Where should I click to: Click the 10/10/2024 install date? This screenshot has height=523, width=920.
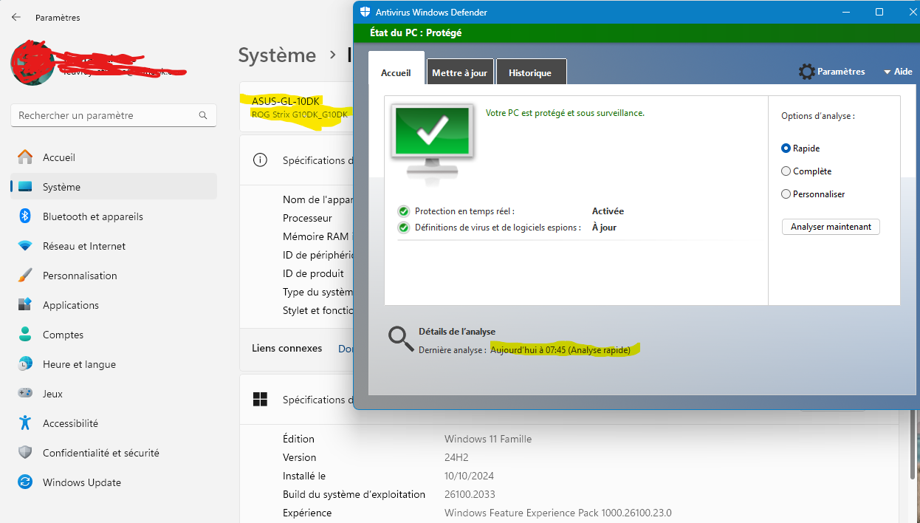click(469, 476)
